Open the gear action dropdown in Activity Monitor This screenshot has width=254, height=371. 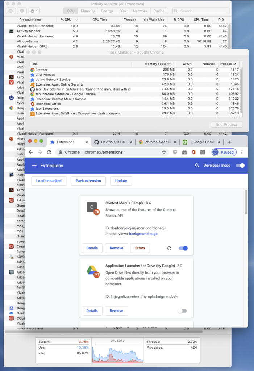pyautogui.click(x=34, y=11)
